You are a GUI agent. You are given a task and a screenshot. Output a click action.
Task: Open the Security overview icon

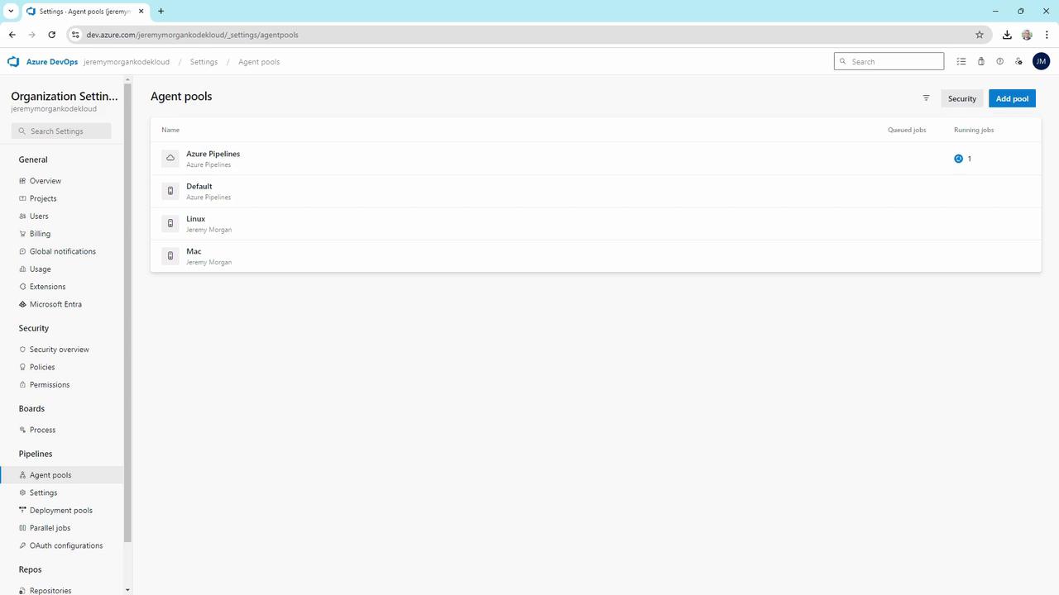22,350
